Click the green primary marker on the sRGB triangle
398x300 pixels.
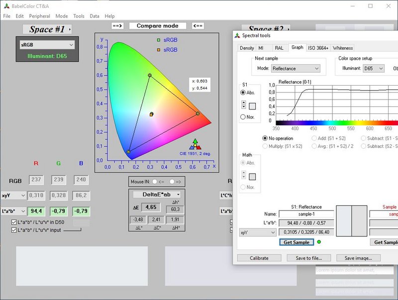tap(150, 76)
